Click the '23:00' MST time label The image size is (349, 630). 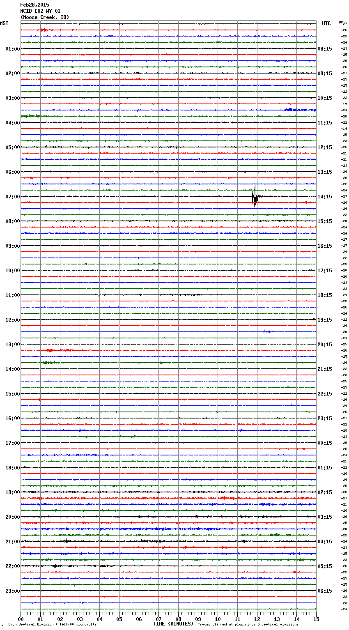click(x=13, y=591)
